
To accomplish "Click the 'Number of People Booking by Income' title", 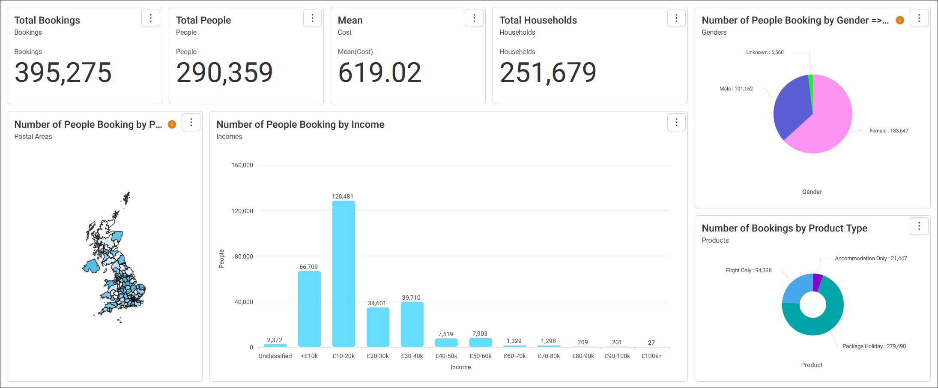I will [300, 124].
